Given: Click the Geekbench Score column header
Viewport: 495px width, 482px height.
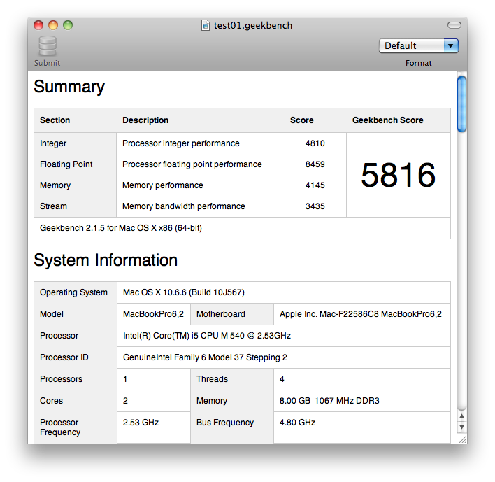Looking at the screenshot, I should point(387,120).
